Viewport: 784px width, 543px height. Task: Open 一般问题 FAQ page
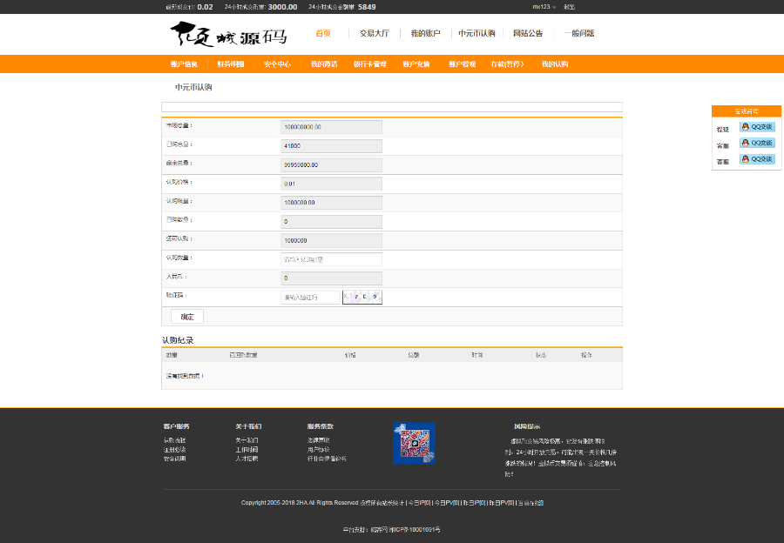point(579,33)
